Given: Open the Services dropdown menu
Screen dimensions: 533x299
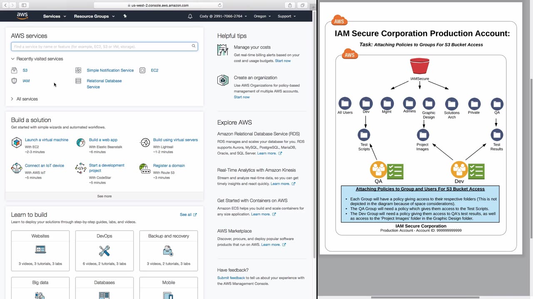Looking at the screenshot, I should click(x=55, y=16).
